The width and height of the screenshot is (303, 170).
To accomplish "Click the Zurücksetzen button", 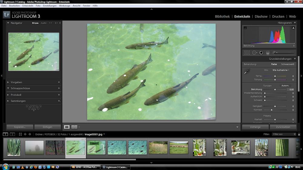I will tap(283, 127).
